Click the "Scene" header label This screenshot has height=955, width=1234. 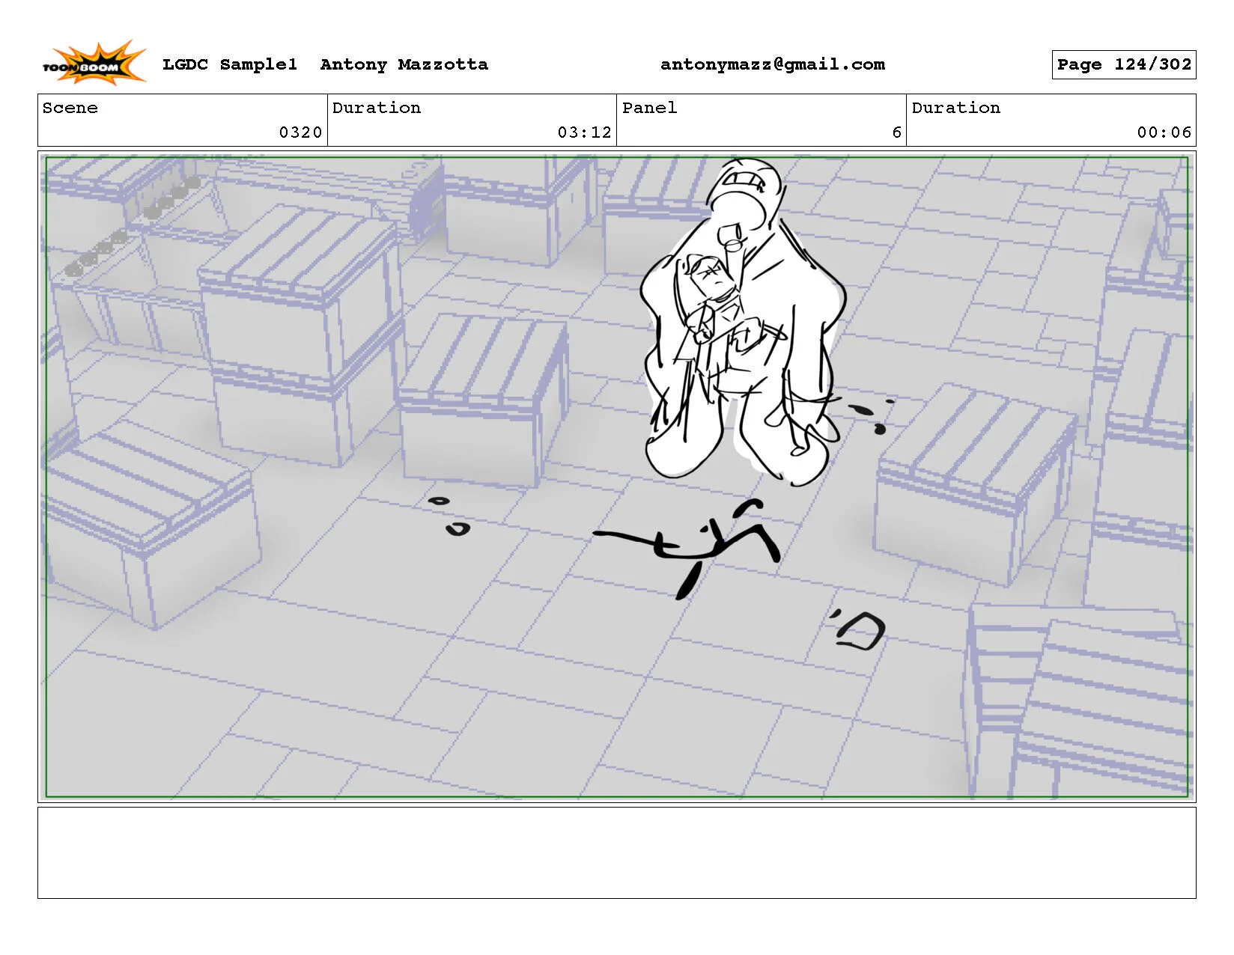point(70,108)
